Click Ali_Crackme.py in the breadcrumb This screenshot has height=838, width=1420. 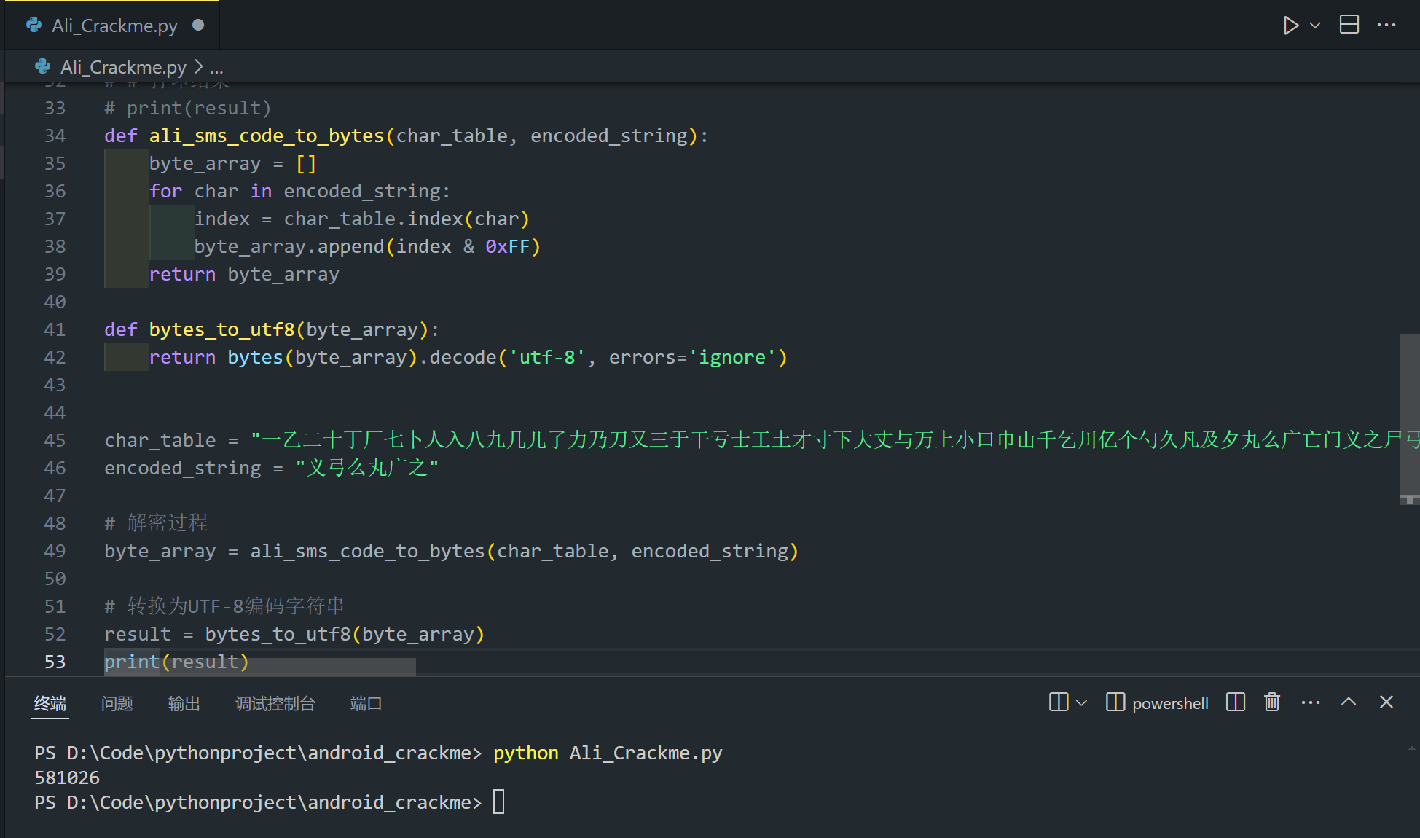tap(123, 67)
